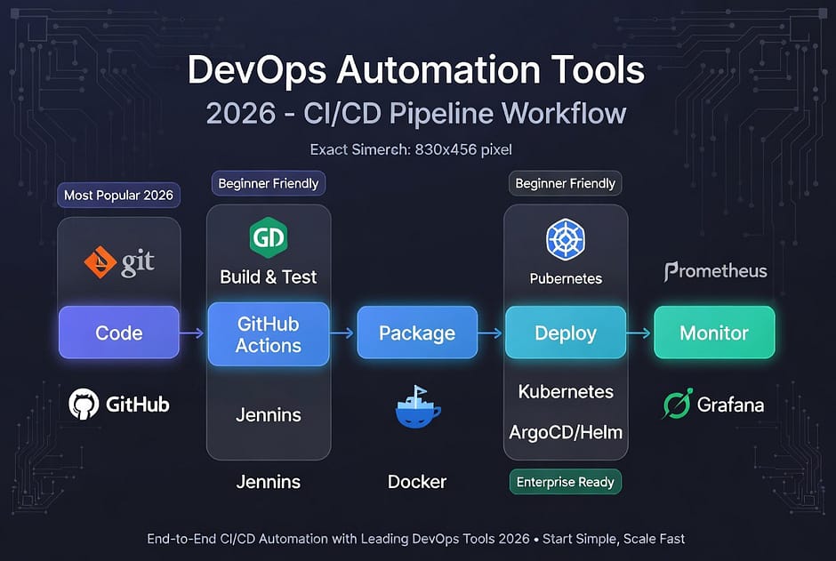
Task: Click the Prometheus wordmark
Action: point(716,272)
